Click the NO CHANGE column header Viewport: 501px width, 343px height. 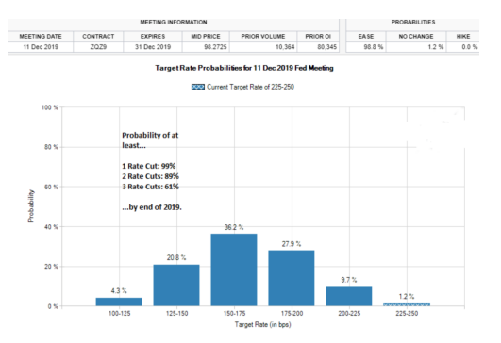click(x=416, y=37)
